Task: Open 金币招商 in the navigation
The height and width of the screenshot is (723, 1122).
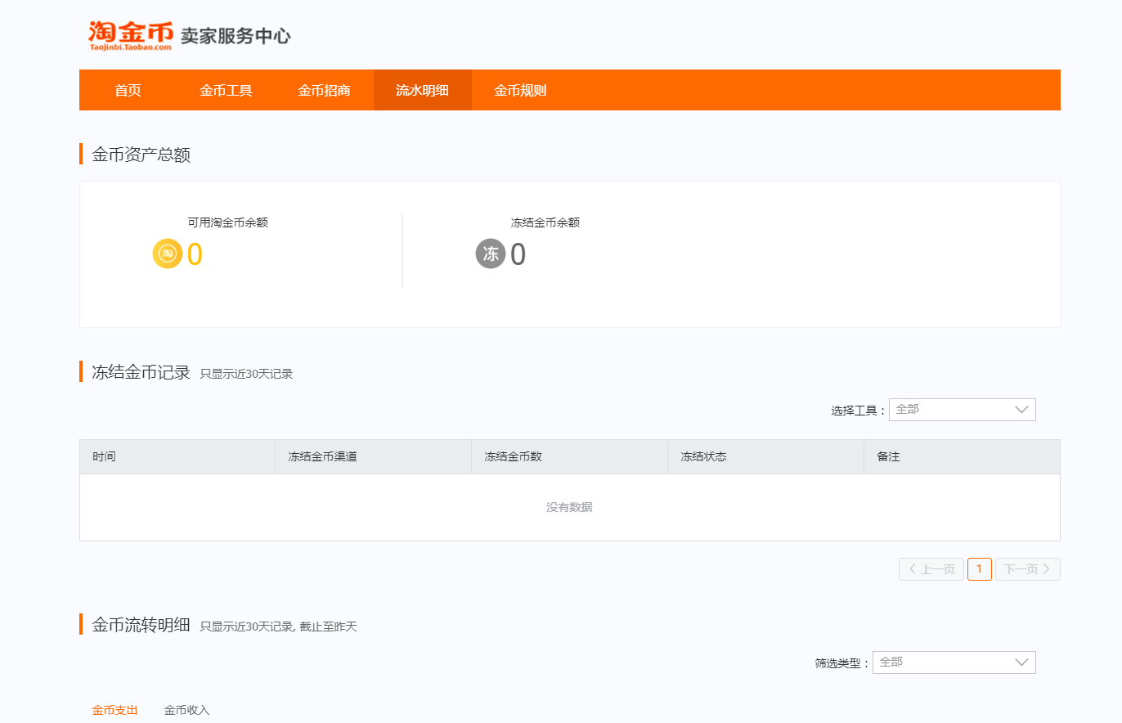Action: coord(324,90)
